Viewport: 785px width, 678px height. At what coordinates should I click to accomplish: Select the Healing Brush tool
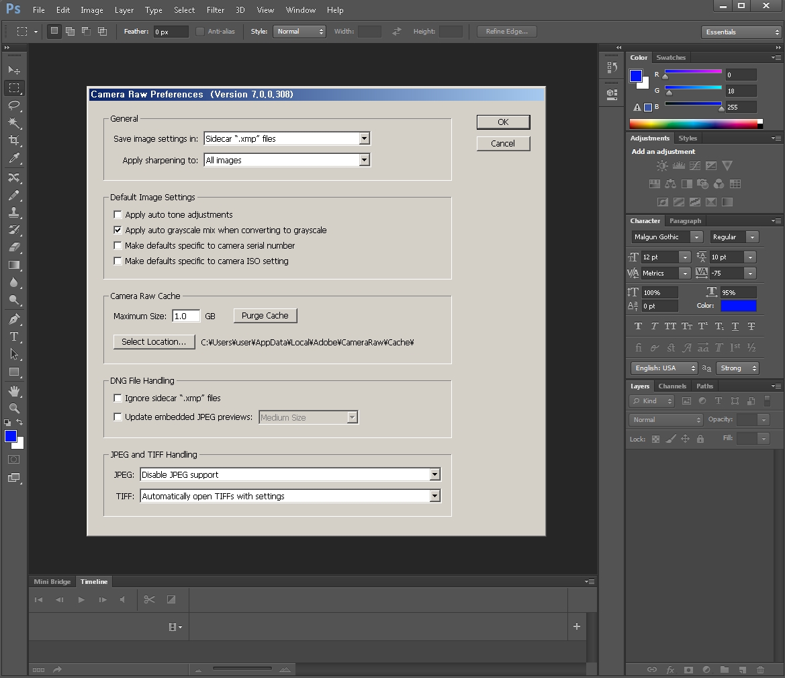(x=14, y=177)
